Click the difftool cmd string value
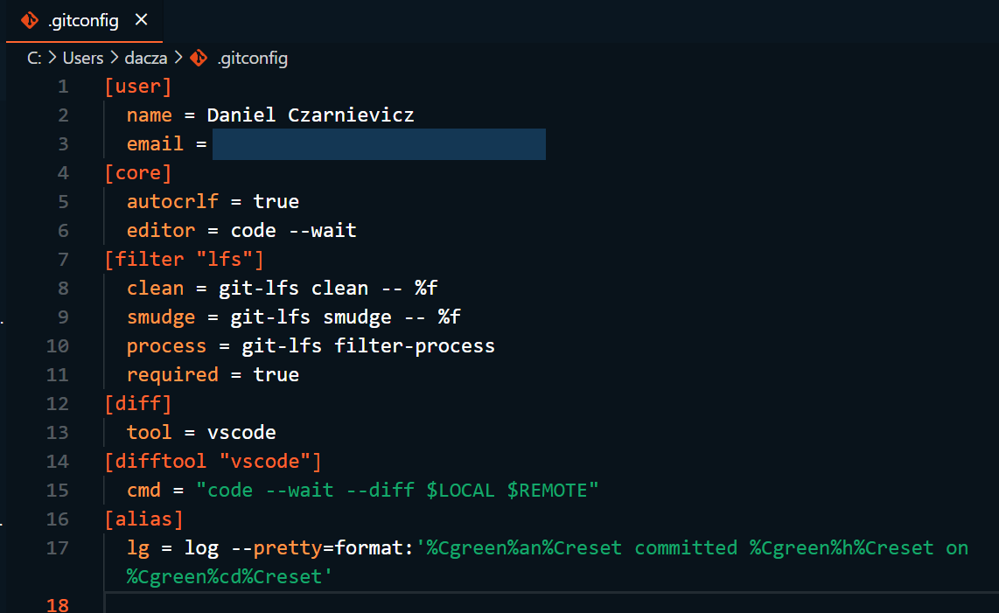 [398, 491]
